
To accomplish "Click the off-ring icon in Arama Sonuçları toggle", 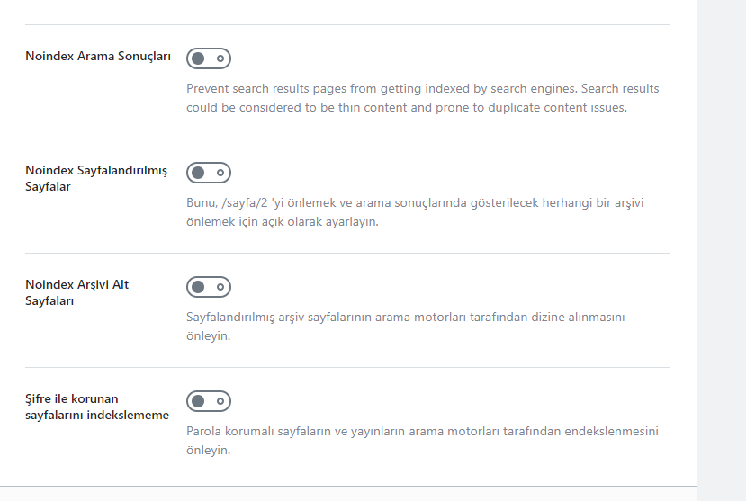I will pyautogui.click(x=220, y=58).
